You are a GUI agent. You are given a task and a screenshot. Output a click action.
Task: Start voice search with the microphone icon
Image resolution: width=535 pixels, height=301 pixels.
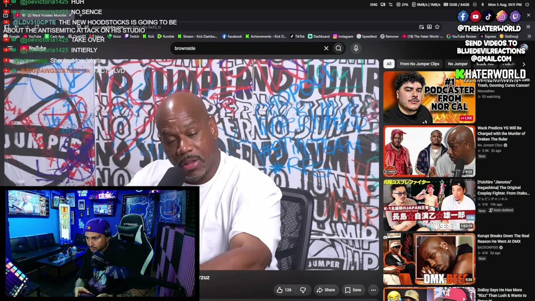[x=356, y=48]
